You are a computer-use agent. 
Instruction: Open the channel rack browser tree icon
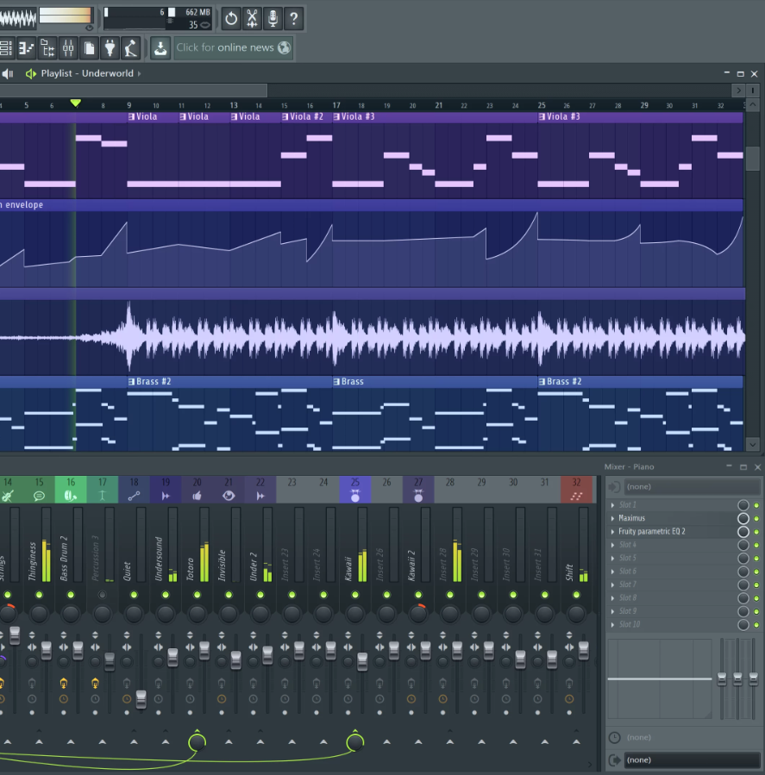pyautogui.click(x=47, y=48)
